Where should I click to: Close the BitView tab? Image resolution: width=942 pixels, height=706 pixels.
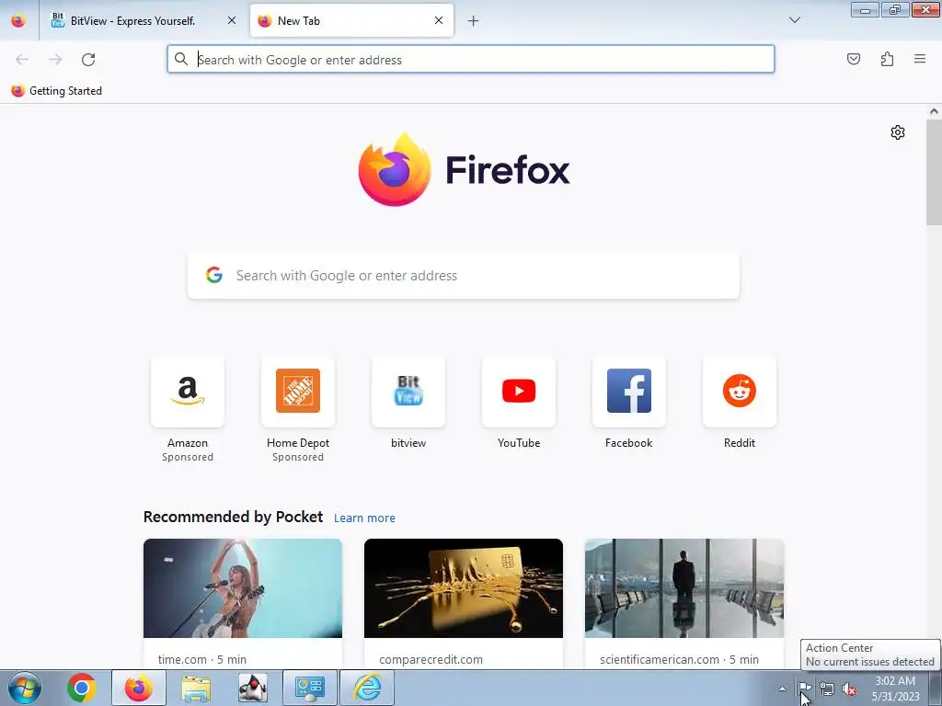click(232, 21)
